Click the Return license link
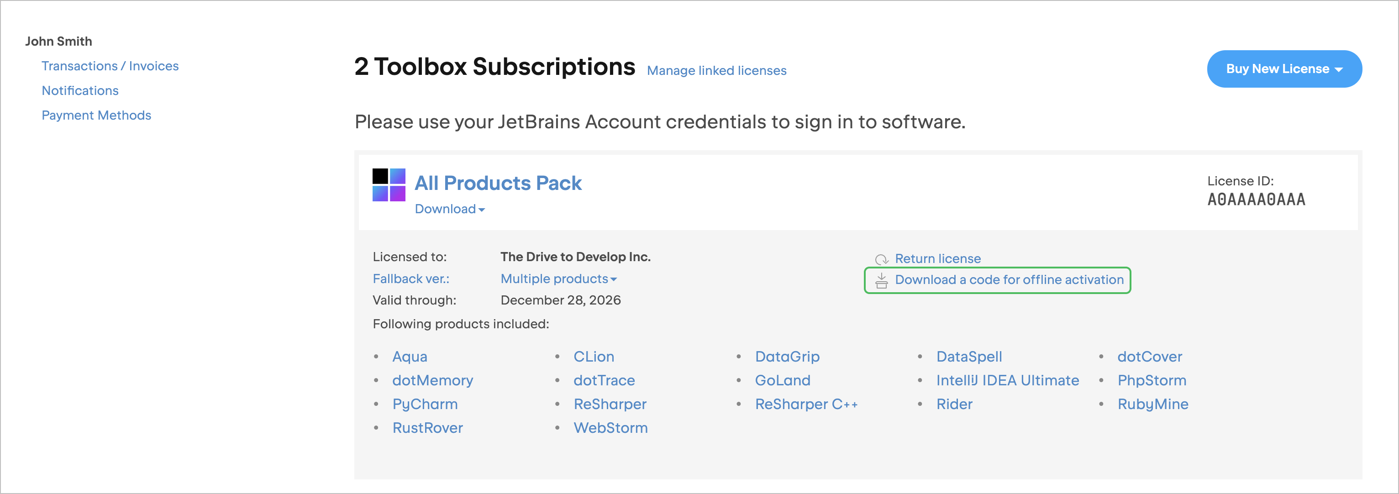1399x494 pixels. 937,259
